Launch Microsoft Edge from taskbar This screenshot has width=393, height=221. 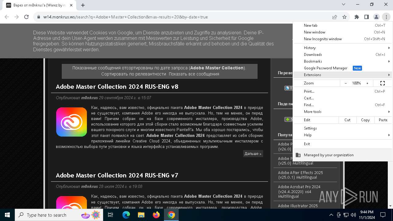tap(126, 215)
